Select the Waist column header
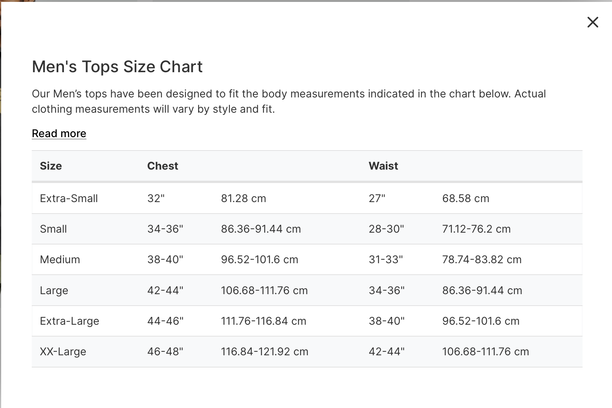The height and width of the screenshot is (408, 612). click(383, 166)
